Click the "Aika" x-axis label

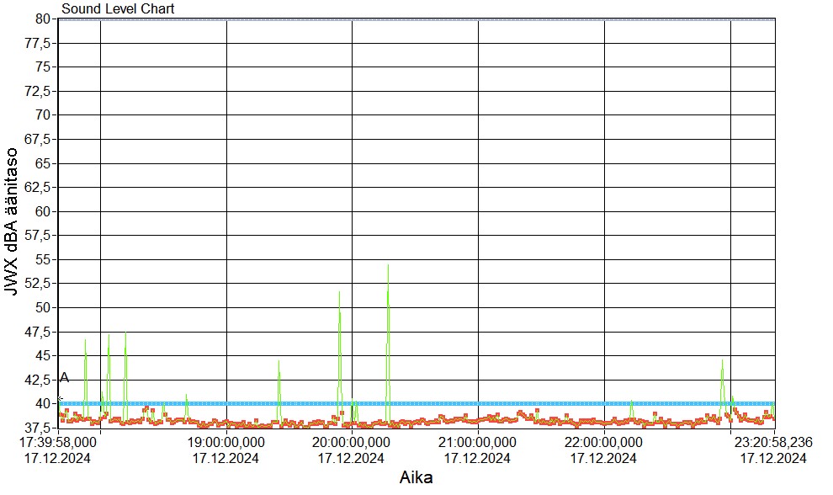coord(416,478)
